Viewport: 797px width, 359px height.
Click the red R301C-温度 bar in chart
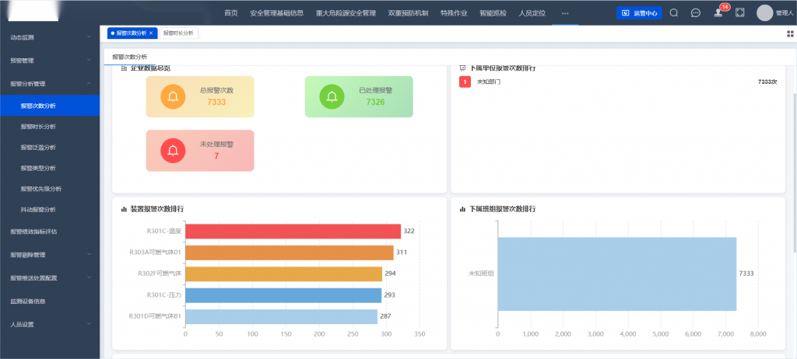(x=293, y=231)
